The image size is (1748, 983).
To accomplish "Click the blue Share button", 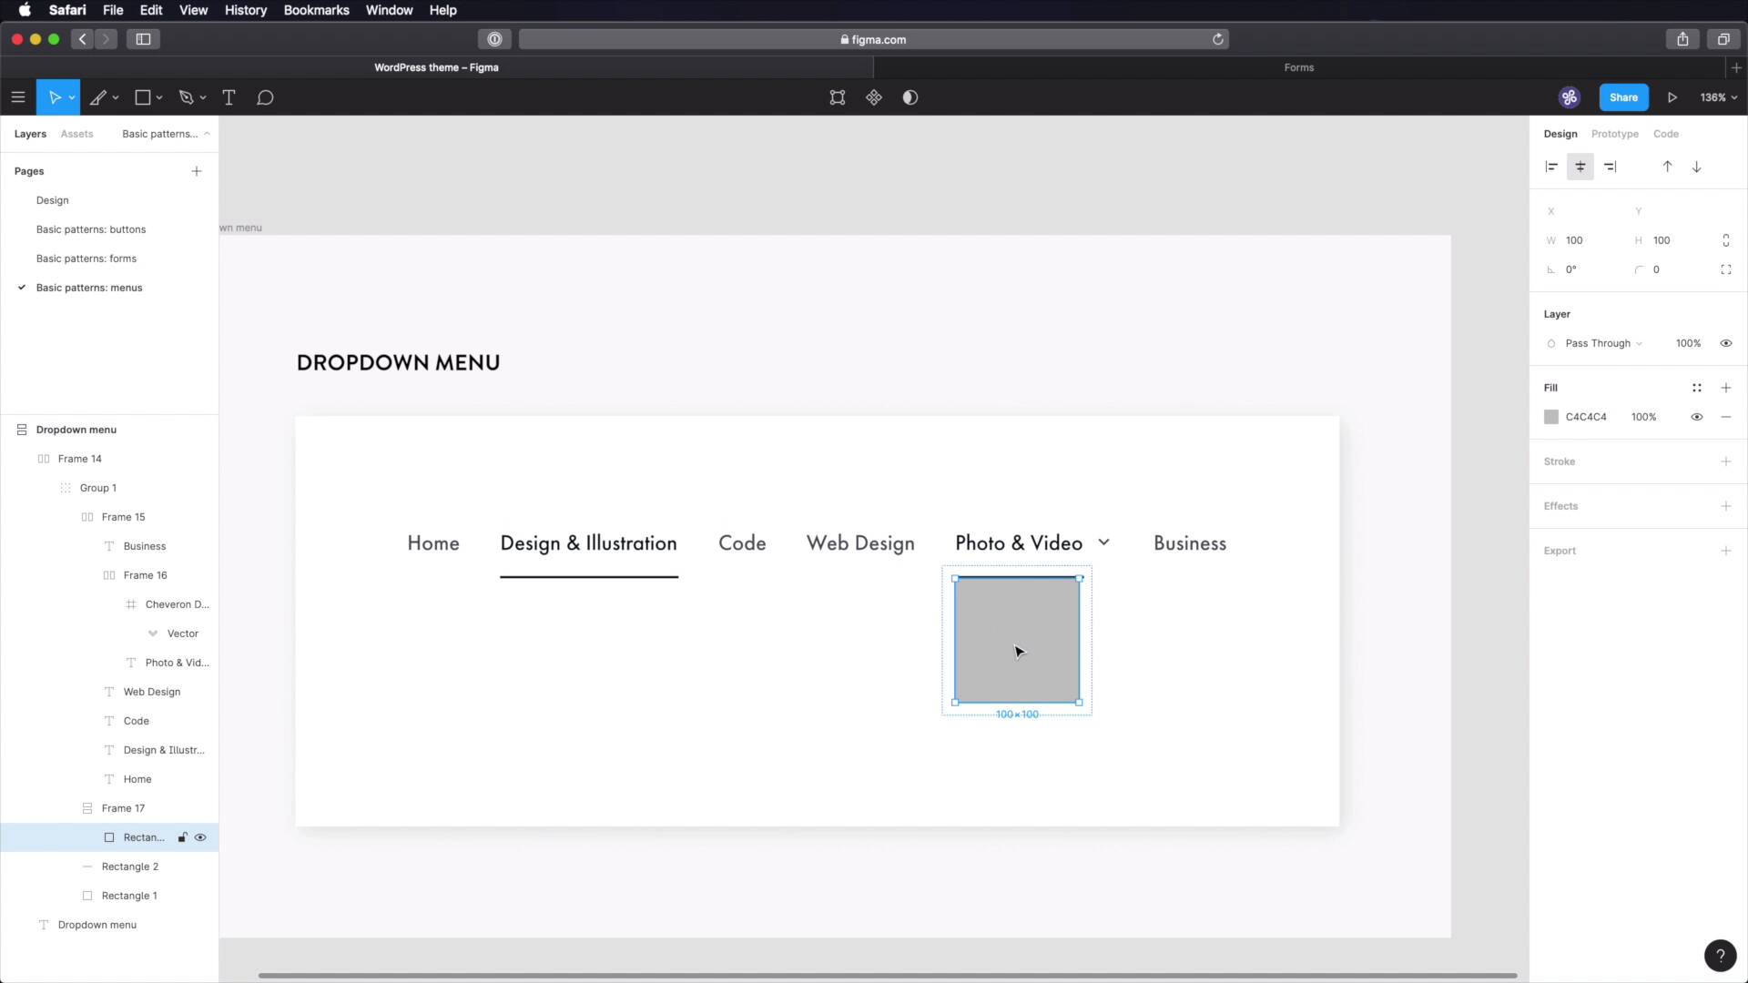I will click(1622, 97).
